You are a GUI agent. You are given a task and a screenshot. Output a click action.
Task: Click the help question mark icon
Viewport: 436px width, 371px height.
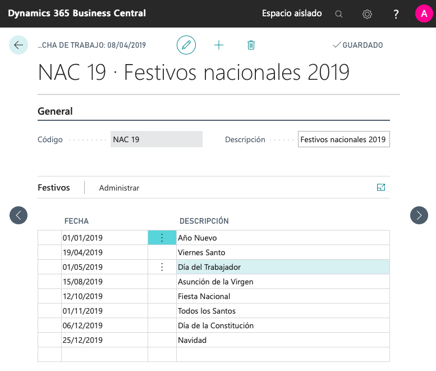tap(396, 14)
